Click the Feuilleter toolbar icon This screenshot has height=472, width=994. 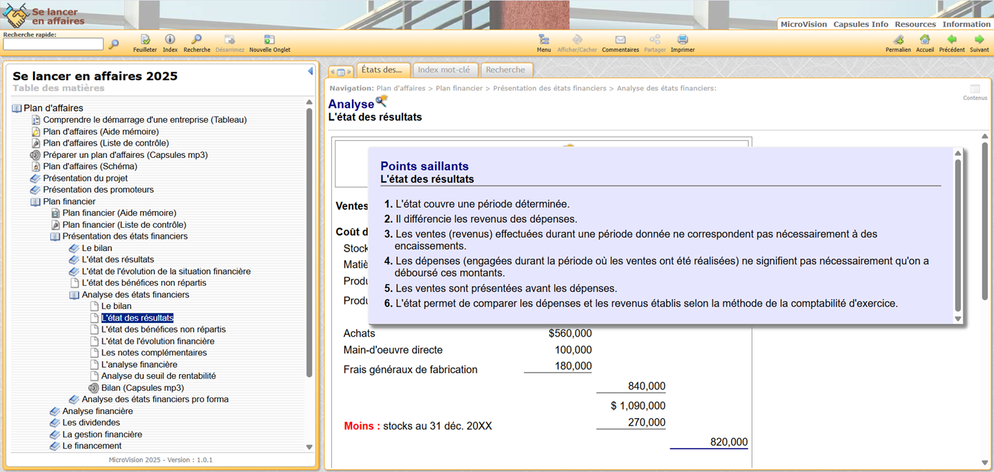145,40
